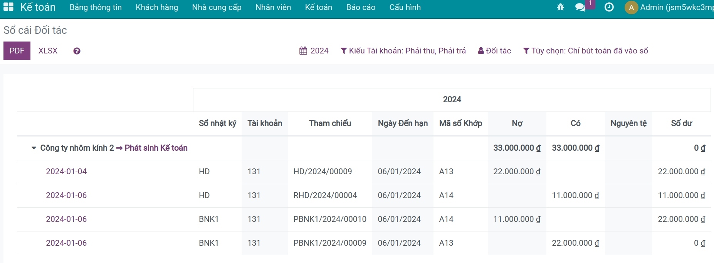
Task: Collapse the Công ty nhôm kính 2 row
Action: pyautogui.click(x=34, y=148)
